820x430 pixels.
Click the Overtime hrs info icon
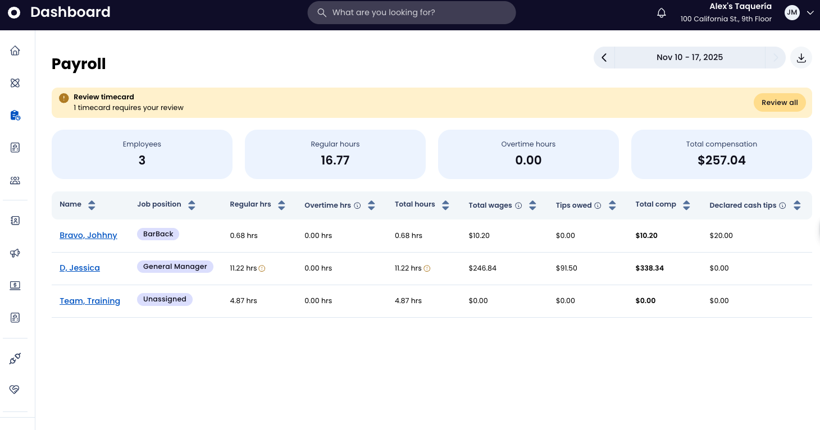(357, 206)
